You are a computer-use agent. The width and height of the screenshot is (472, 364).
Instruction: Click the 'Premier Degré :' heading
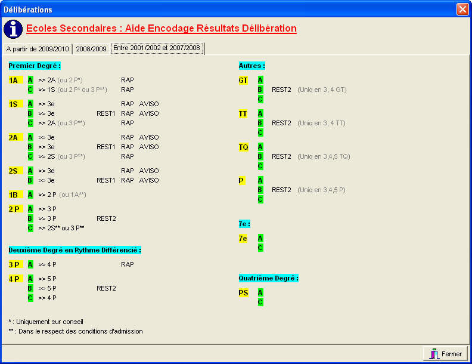coord(35,66)
